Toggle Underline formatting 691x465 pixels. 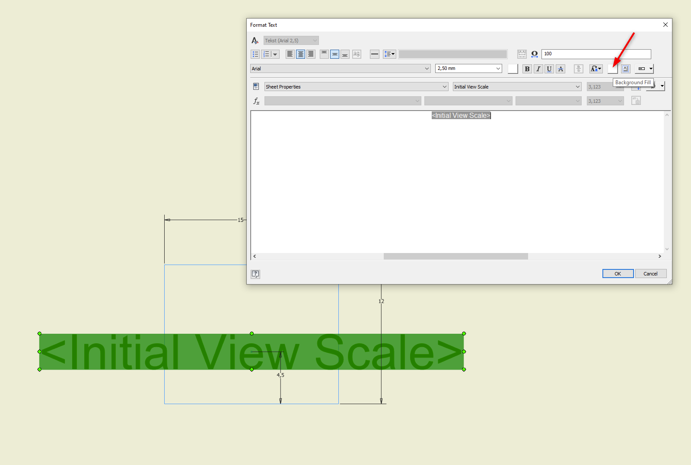coord(549,69)
